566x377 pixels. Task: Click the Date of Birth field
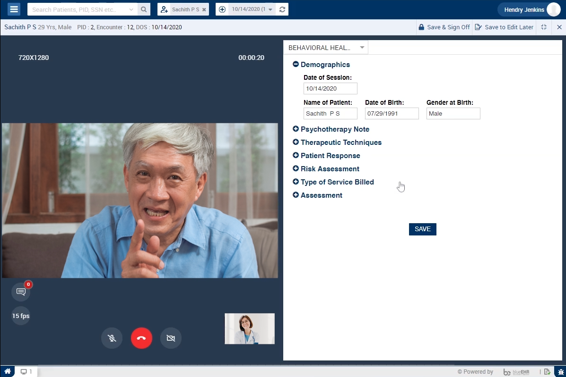point(392,113)
